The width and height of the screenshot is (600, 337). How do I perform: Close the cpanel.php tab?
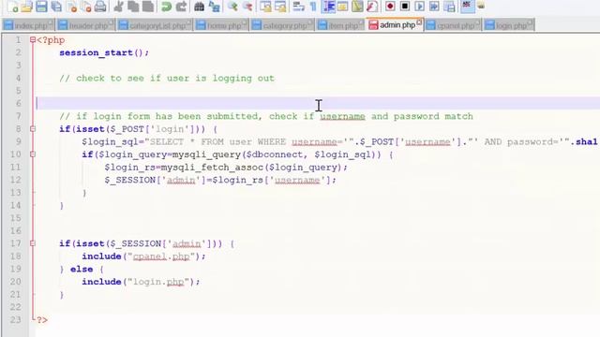[476, 22]
